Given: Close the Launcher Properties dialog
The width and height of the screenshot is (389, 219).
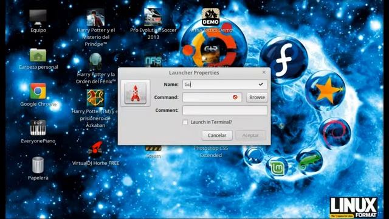Looking at the screenshot, I should pos(264,72).
